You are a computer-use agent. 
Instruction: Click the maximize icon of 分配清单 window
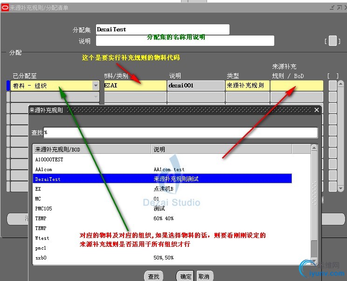339,8
